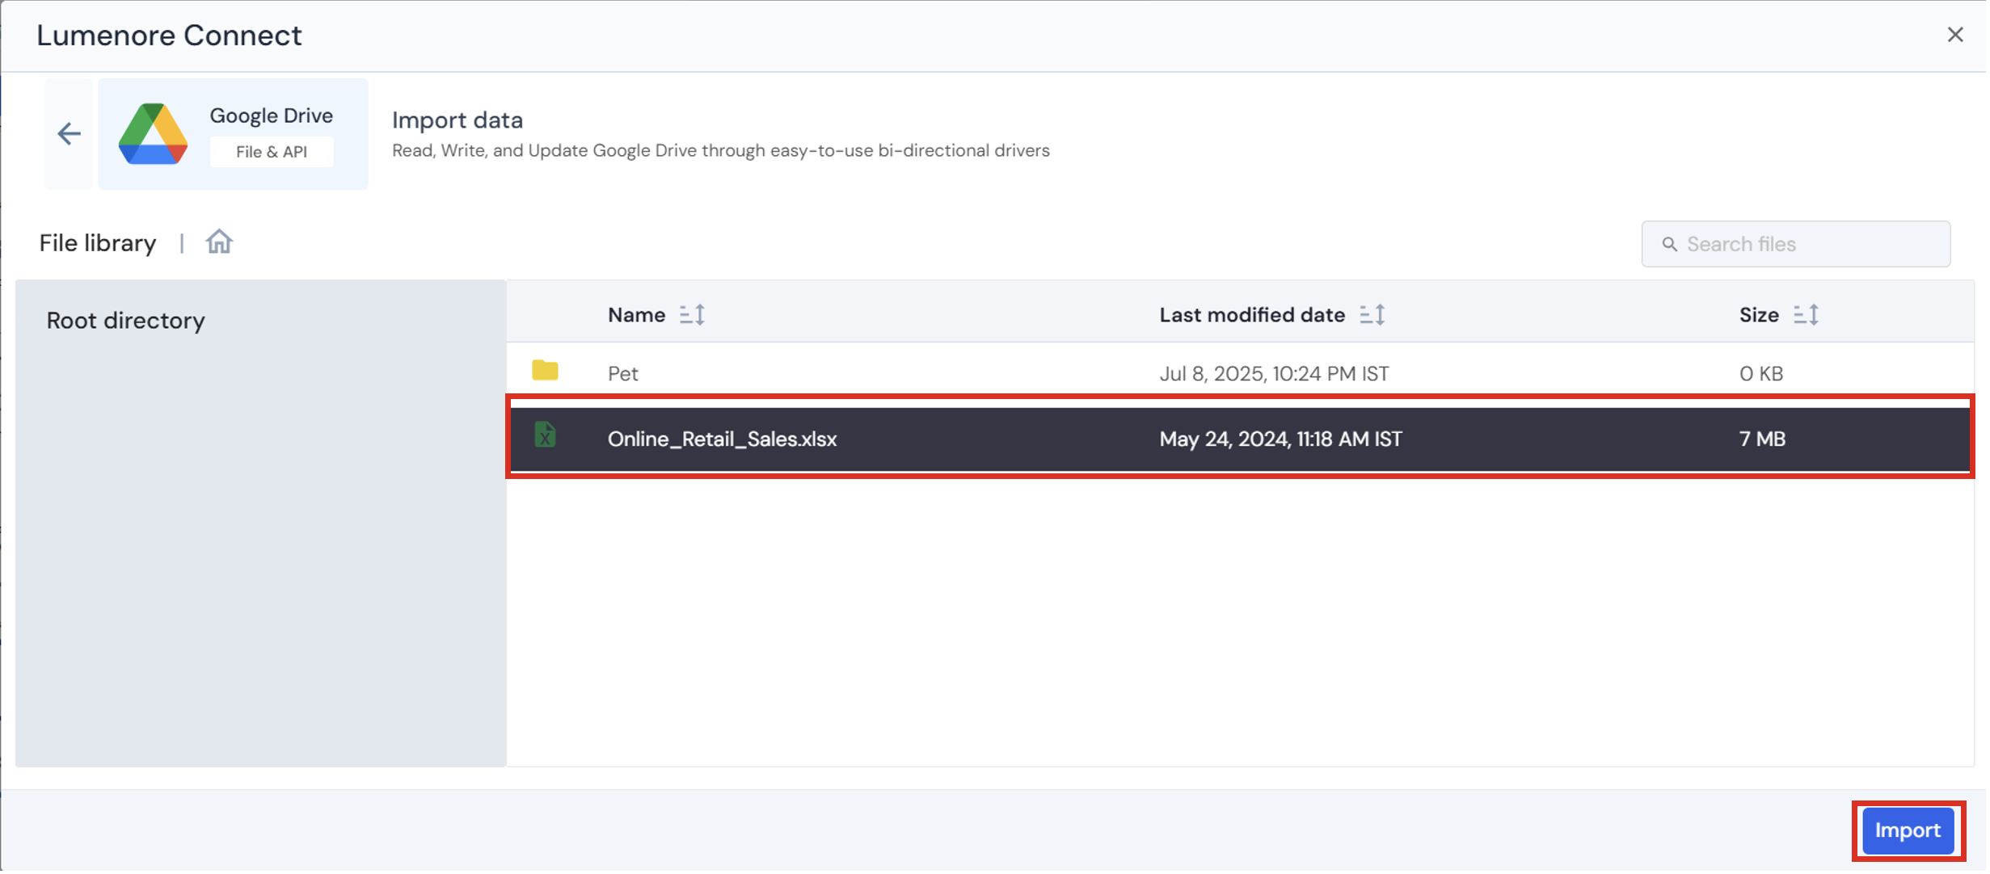Screen dimensions: 1990x874
Task: Go to home folder icon
Action: tap(219, 242)
